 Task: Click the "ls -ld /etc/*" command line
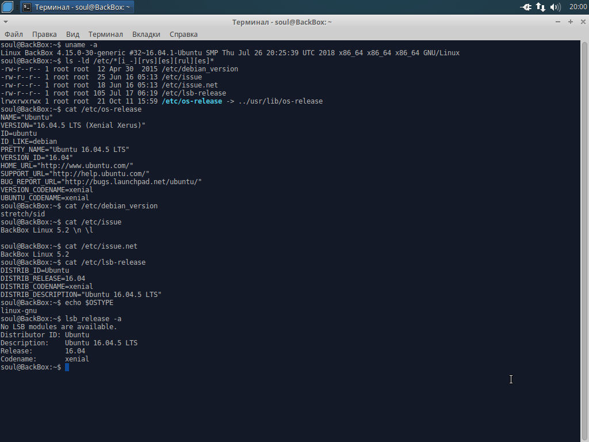(x=107, y=61)
